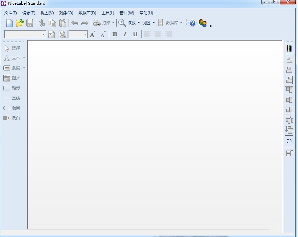298x237 pixels.
Task: Open the font size dropdown
Action: pyautogui.click(x=85, y=34)
